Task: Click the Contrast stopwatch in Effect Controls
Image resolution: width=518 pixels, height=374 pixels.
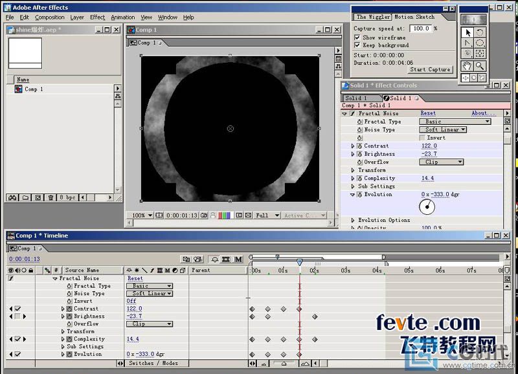Action: 359,146
